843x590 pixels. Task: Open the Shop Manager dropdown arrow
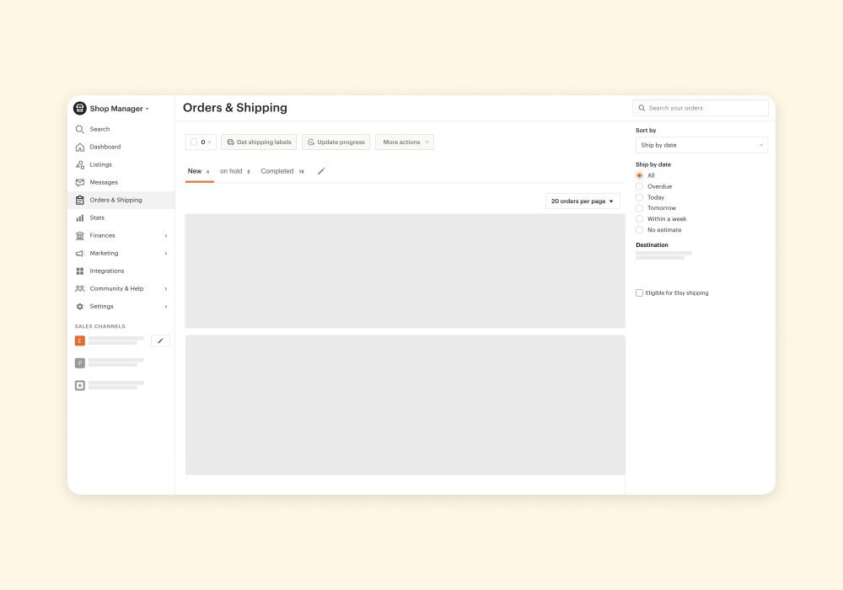tap(148, 109)
